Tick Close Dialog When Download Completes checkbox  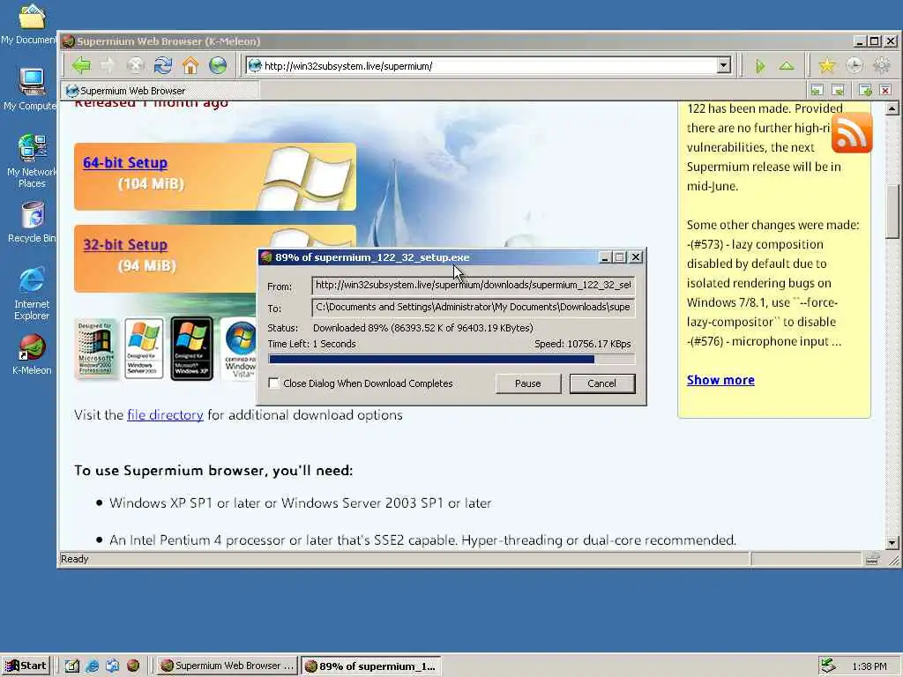pos(274,383)
